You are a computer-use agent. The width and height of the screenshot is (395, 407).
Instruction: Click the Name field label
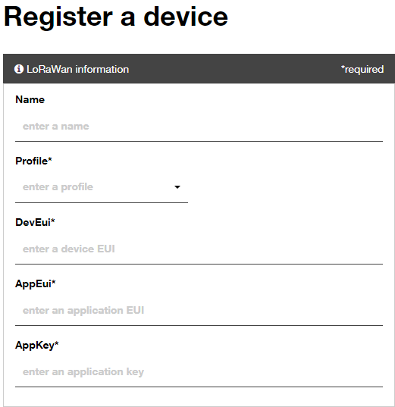[x=30, y=100]
